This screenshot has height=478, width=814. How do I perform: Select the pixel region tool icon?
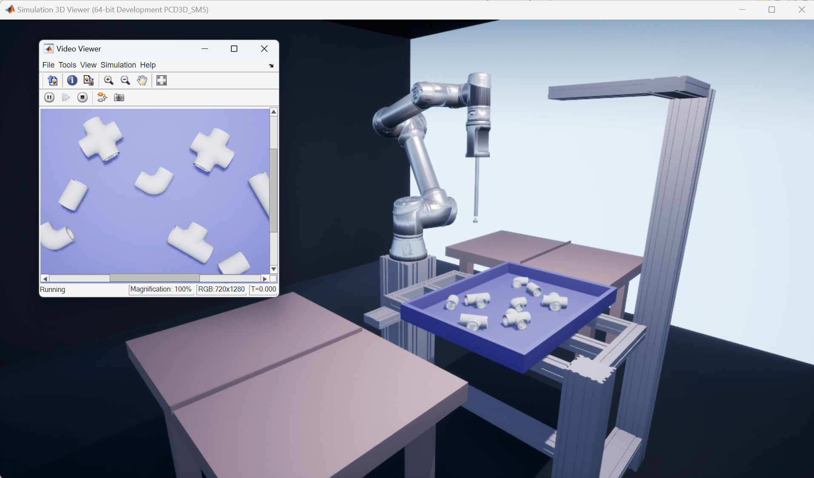click(88, 80)
